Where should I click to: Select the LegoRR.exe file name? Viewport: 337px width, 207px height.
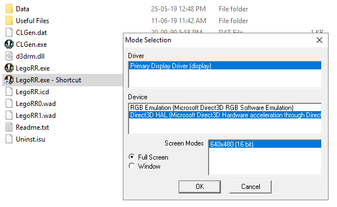coord(33,68)
